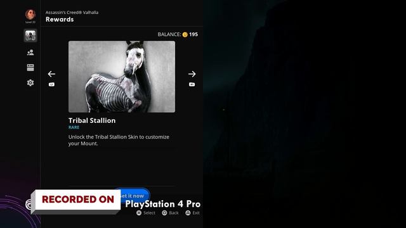Open the settings gear icon
Screen dimensions: 406x228
pos(30,83)
